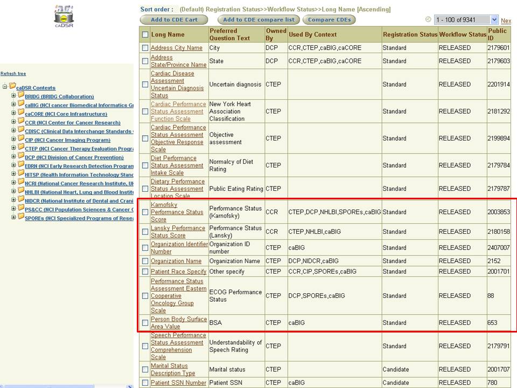Click the CDISC folder icon
The image size is (517, 388).
point(21,130)
